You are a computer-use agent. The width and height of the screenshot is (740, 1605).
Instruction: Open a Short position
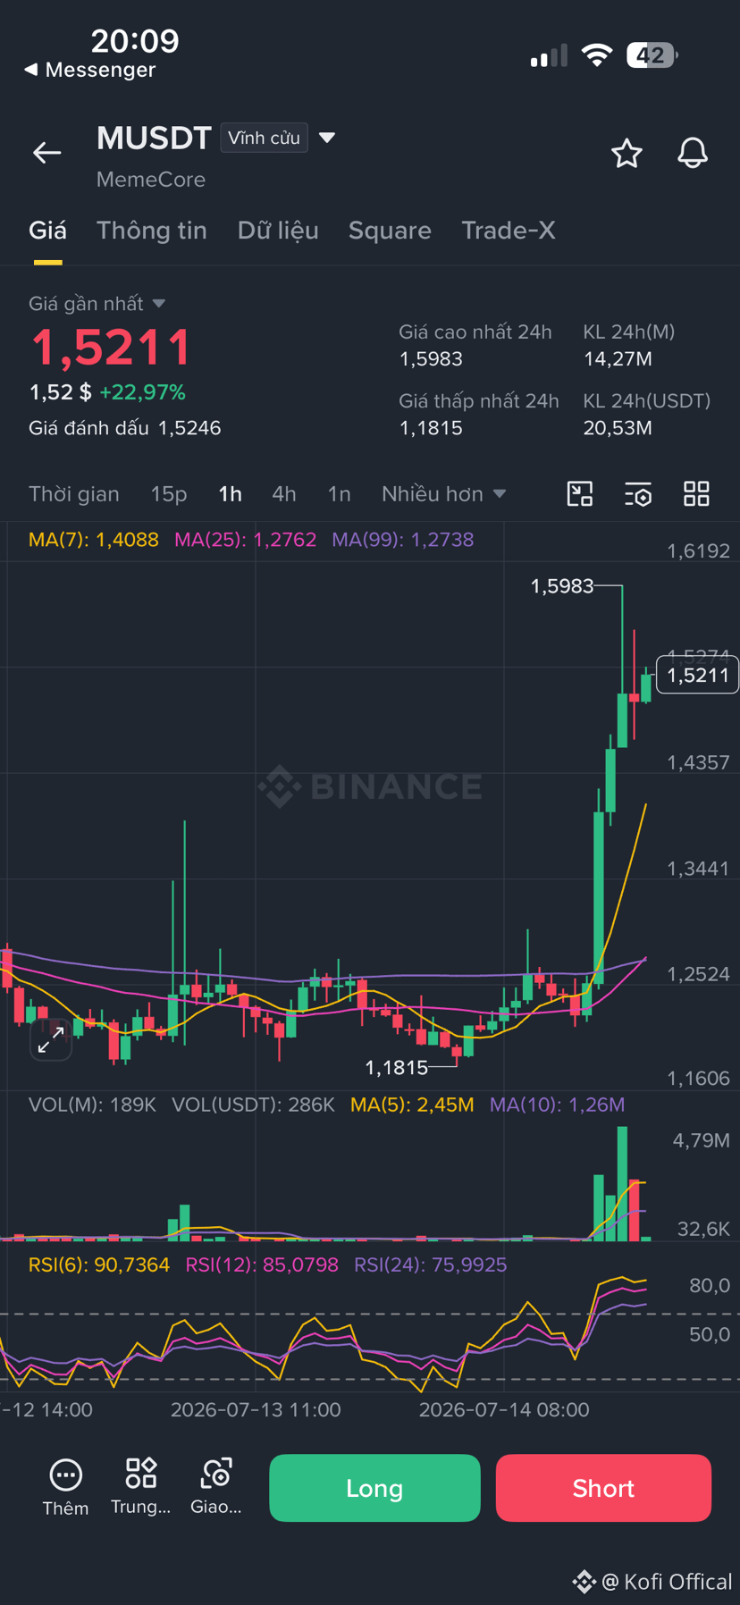[603, 1488]
